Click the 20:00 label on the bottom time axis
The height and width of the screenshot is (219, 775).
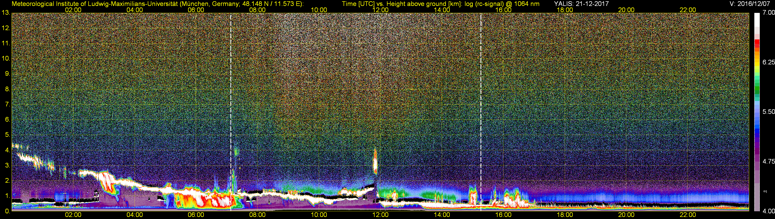pyautogui.click(x=626, y=215)
